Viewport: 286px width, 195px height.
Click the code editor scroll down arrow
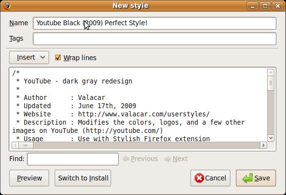coord(270,138)
